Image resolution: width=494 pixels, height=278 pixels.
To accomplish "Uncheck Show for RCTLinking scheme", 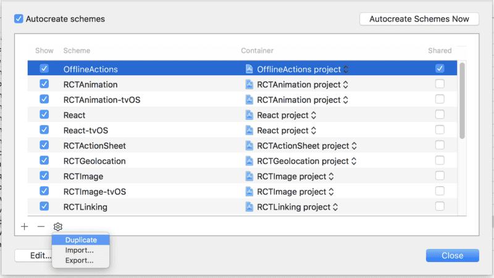I will pos(44,206).
